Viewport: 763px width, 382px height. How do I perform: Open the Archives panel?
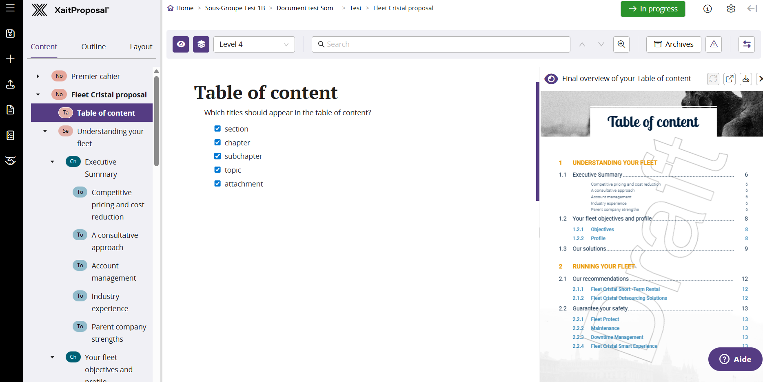673,44
